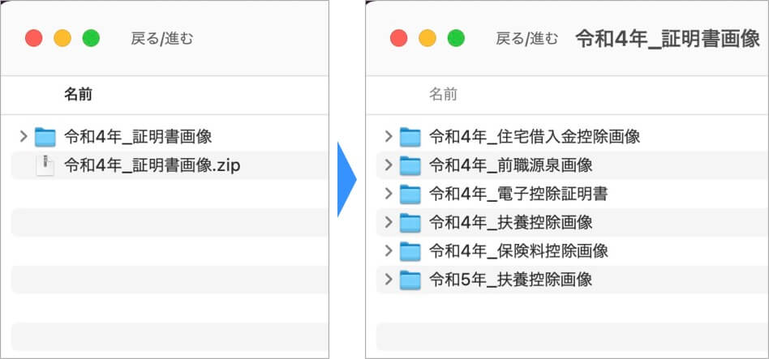Expand the 令和5年_扶養控除画像 disclosure arrow

pyautogui.click(x=388, y=280)
